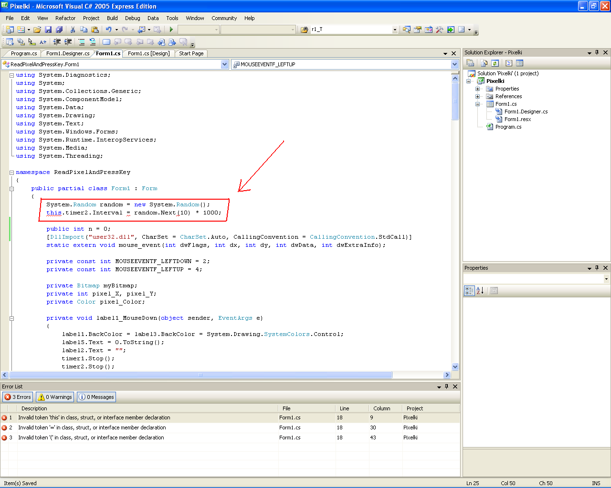611x488 pixels.
Task: Toggle the 0 Warnings filter button
Action: pyautogui.click(x=55, y=397)
